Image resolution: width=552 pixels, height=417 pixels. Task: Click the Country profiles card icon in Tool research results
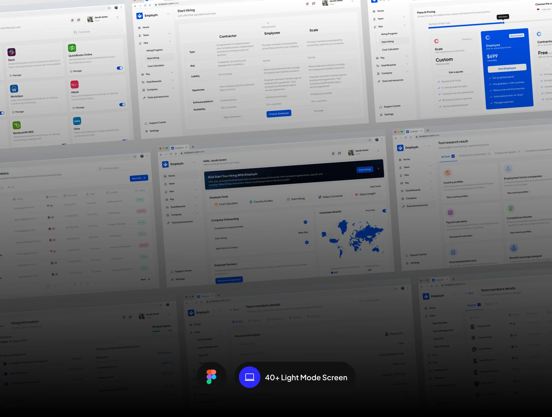click(x=448, y=173)
